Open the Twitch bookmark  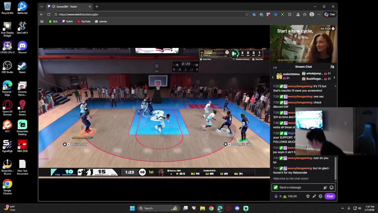[67, 21]
